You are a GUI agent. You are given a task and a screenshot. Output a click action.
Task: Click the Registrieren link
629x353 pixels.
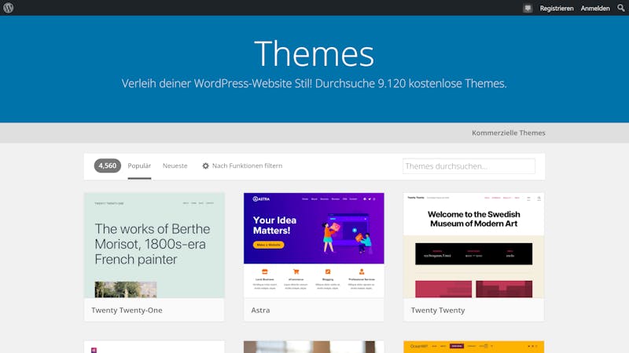click(557, 8)
